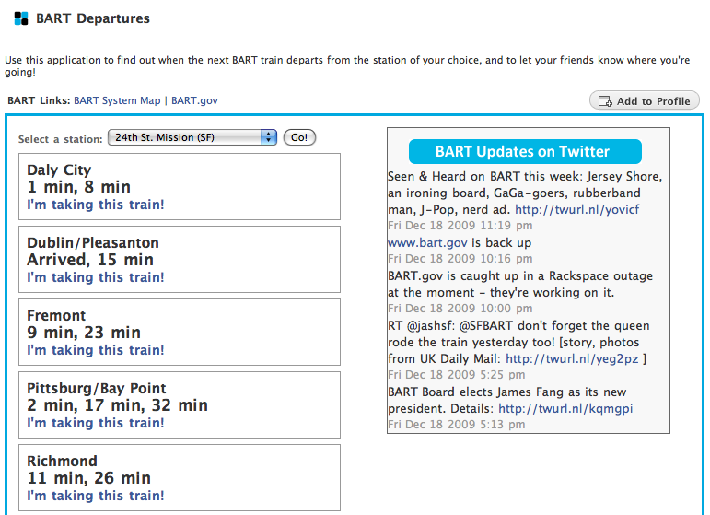Add to Profile button
The height and width of the screenshot is (515, 710).
click(645, 100)
